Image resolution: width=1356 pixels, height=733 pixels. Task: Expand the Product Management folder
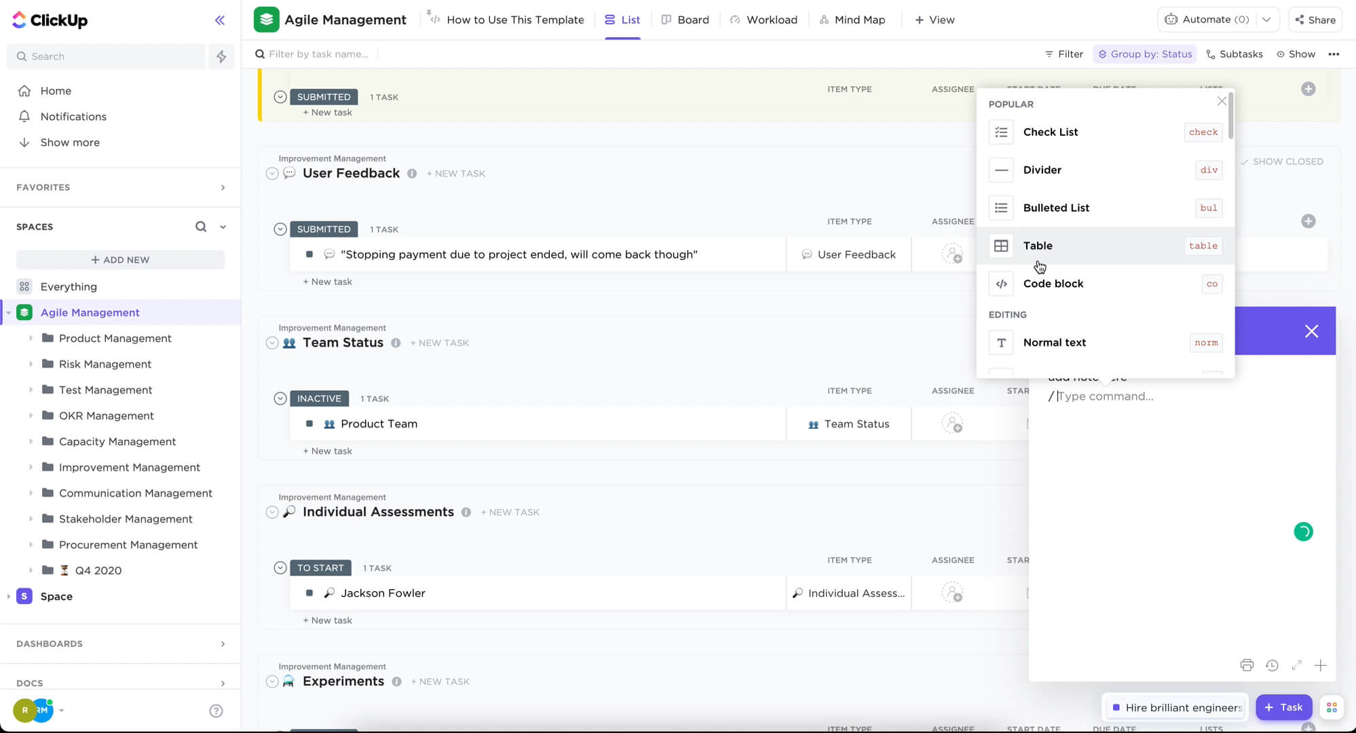click(31, 338)
